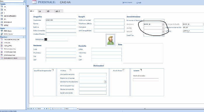Screen dimensions: 204x112
Task: Click the search magnifier icon in navigation pane
Action: [24, 1]
